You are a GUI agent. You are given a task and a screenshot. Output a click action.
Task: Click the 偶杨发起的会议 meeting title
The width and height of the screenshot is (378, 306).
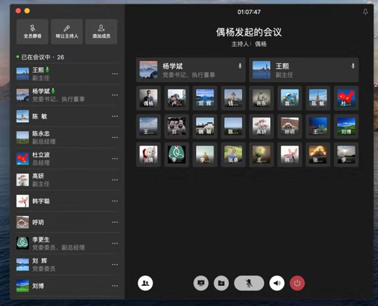point(249,32)
